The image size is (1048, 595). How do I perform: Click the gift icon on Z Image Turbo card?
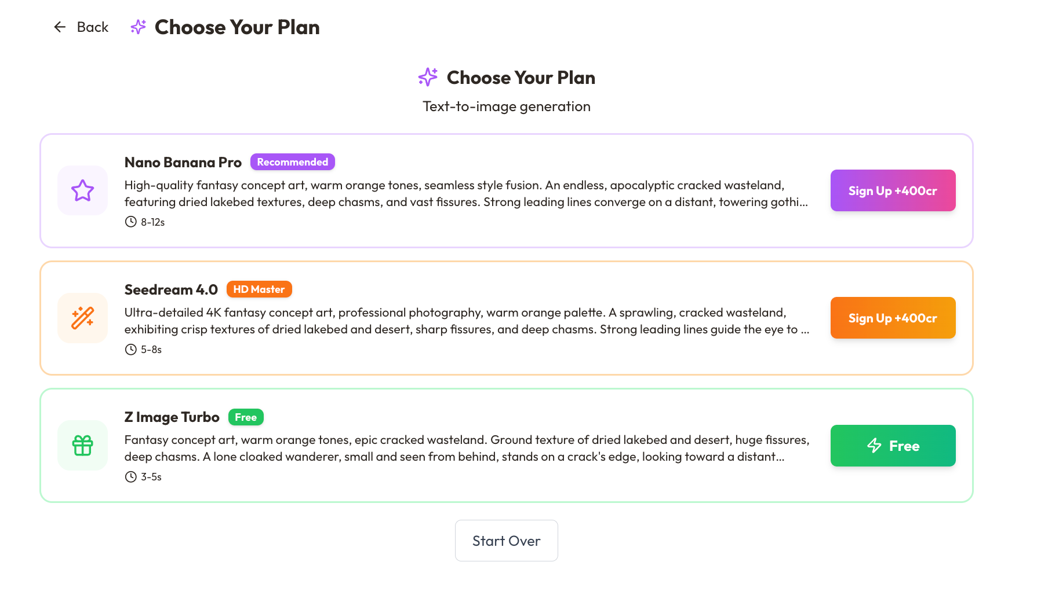[82, 446]
